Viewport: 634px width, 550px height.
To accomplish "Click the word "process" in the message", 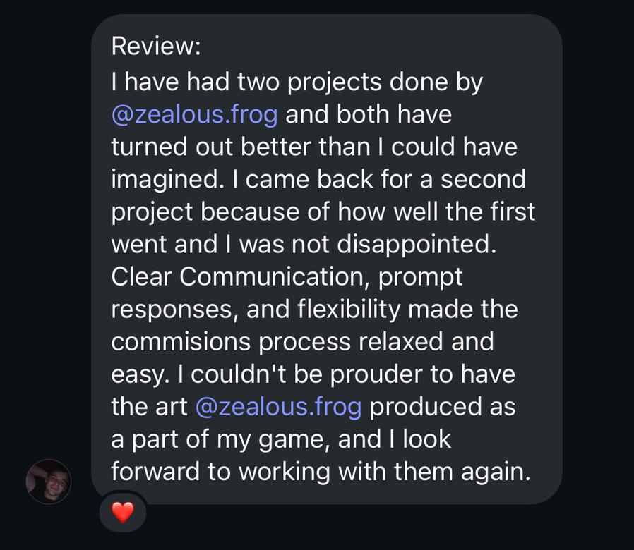I will pos(305,342).
